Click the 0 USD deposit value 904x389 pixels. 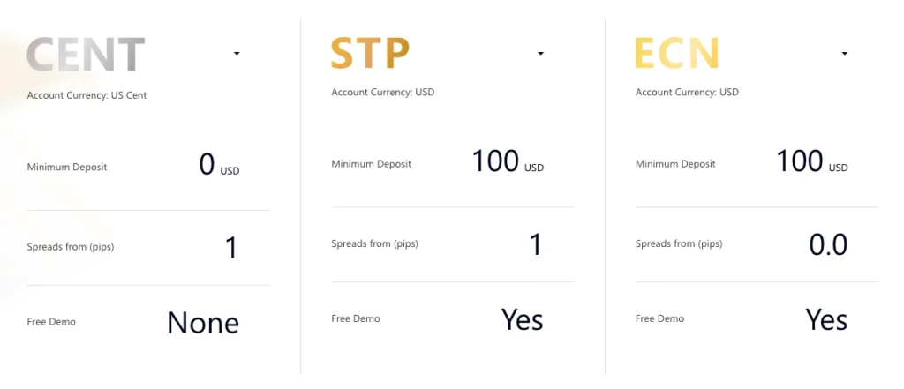(x=219, y=165)
